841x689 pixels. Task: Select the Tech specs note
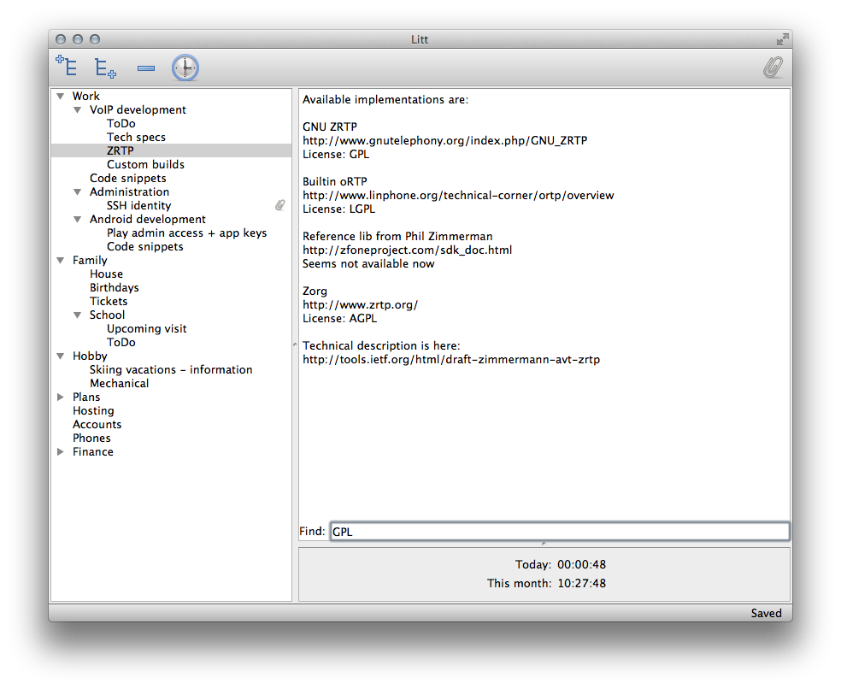136,137
